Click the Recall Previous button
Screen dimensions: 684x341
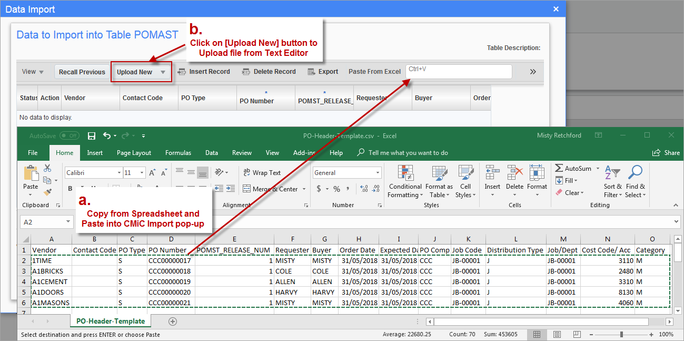click(x=82, y=72)
